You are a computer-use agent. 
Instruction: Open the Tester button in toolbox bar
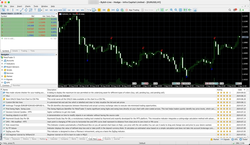[243, 139]
